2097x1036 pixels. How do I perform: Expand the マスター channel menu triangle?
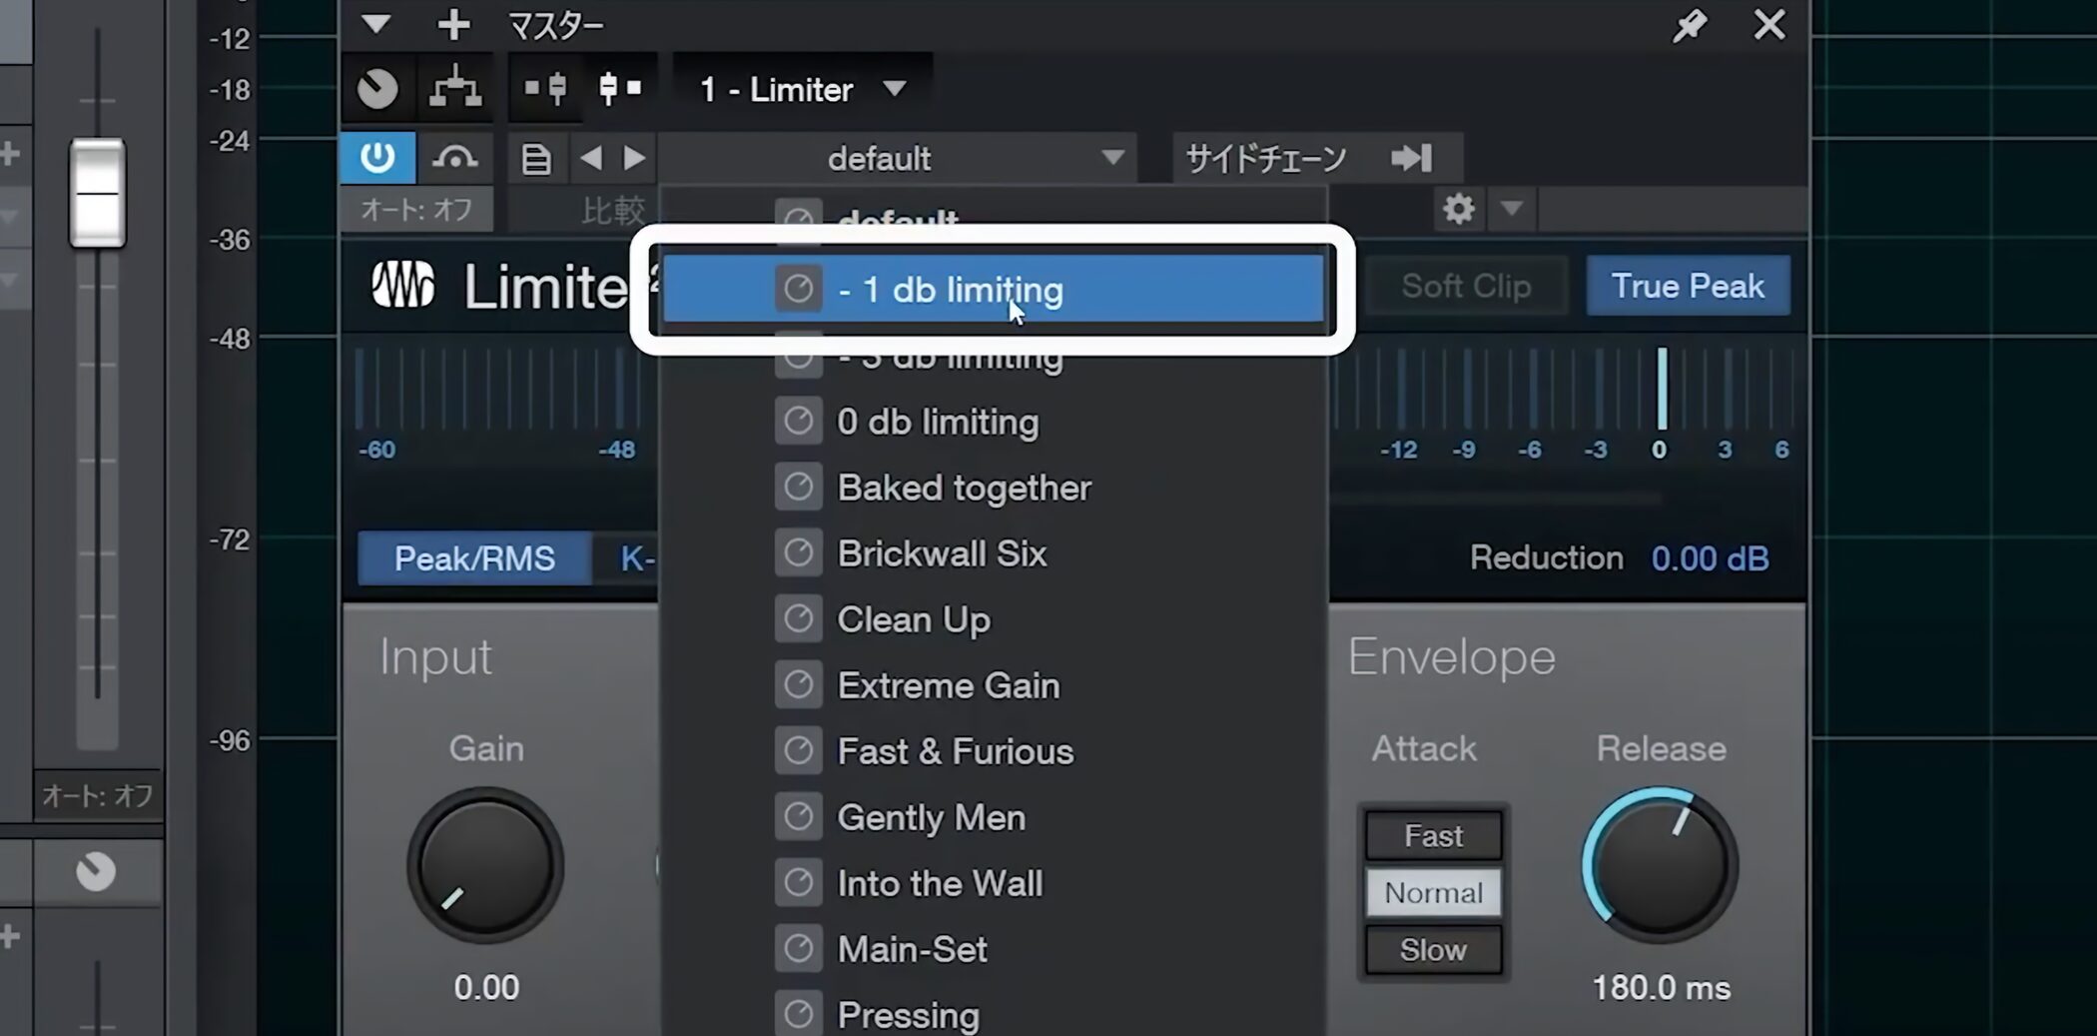[x=376, y=24]
